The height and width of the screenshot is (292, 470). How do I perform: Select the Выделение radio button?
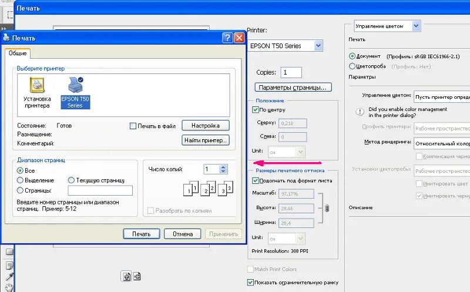(20, 180)
